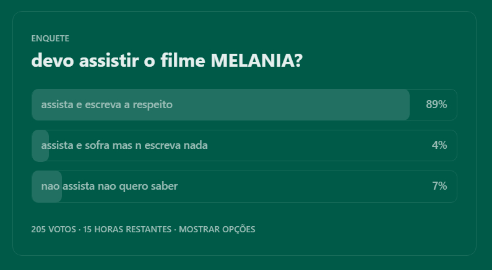Click the ENQUETE label above the poll title

pos(50,38)
